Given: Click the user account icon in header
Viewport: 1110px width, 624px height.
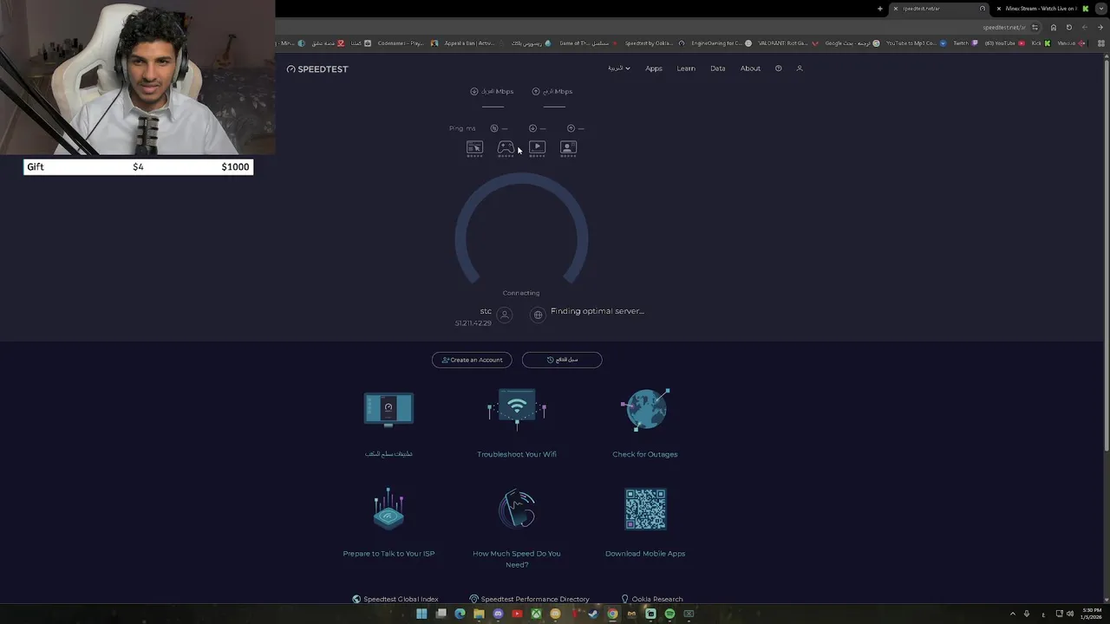Looking at the screenshot, I should tap(800, 68).
